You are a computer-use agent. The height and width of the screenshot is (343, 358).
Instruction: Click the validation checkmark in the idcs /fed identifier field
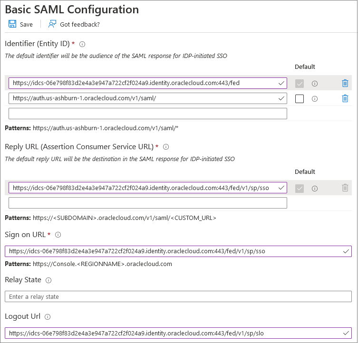[x=281, y=83]
